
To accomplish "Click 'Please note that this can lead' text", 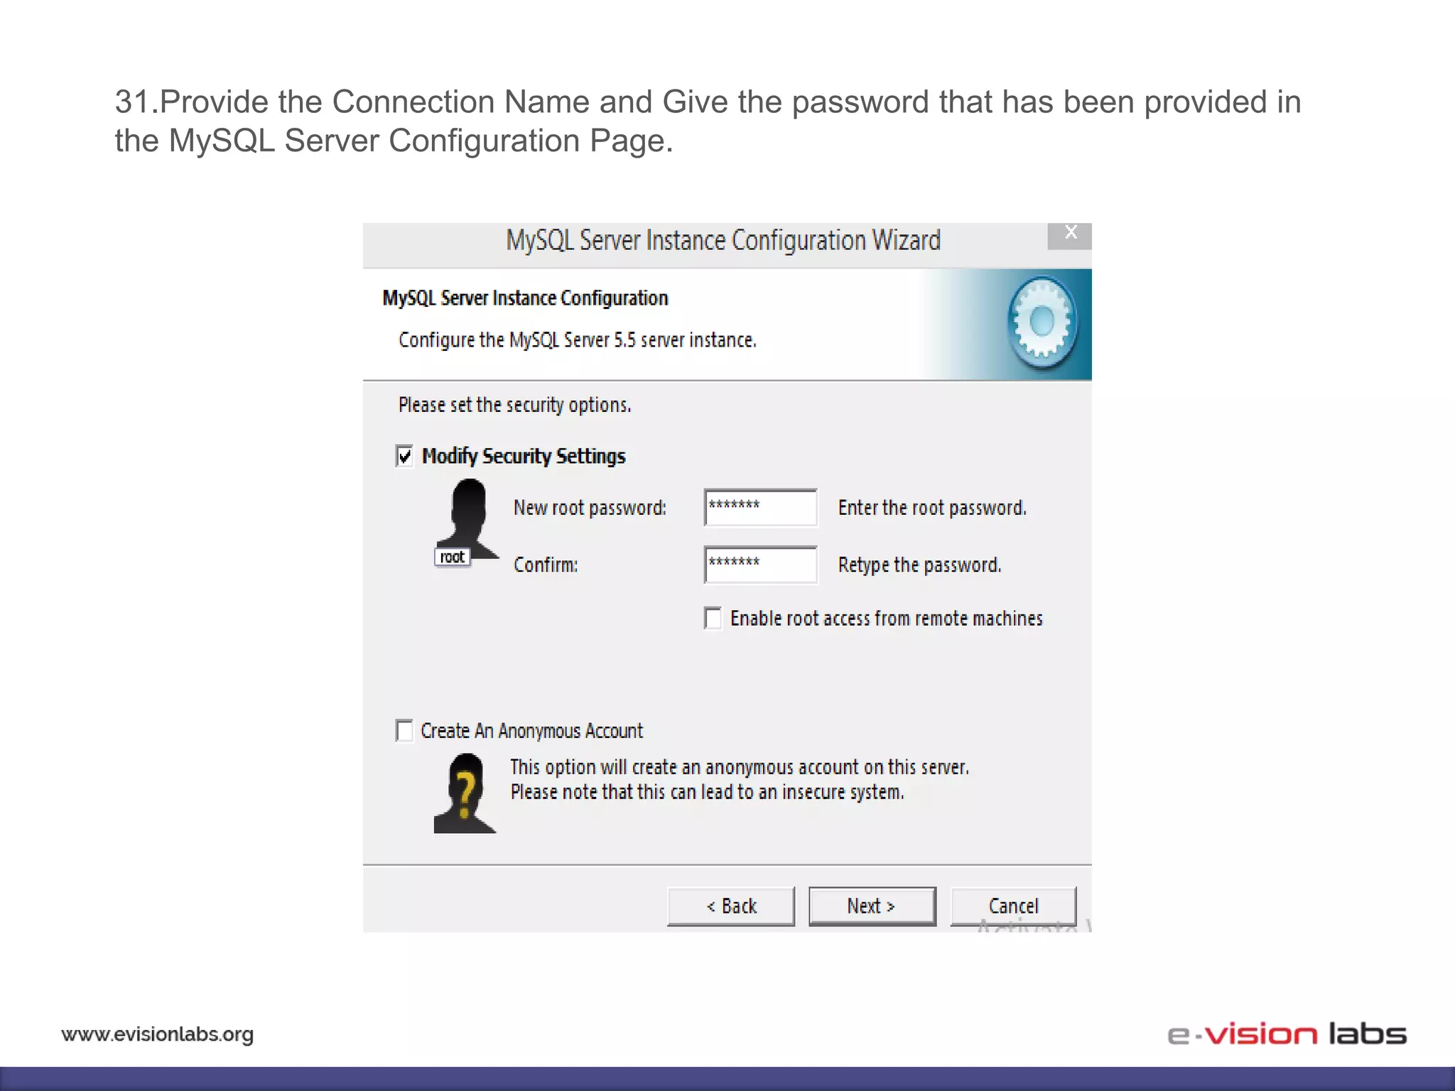I will (x=707, y=792).
